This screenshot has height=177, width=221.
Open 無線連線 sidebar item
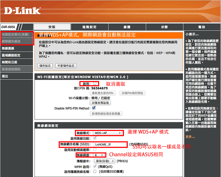tap(17, 48)
